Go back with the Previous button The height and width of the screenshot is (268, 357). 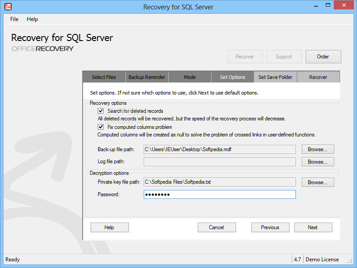[270, 227]
